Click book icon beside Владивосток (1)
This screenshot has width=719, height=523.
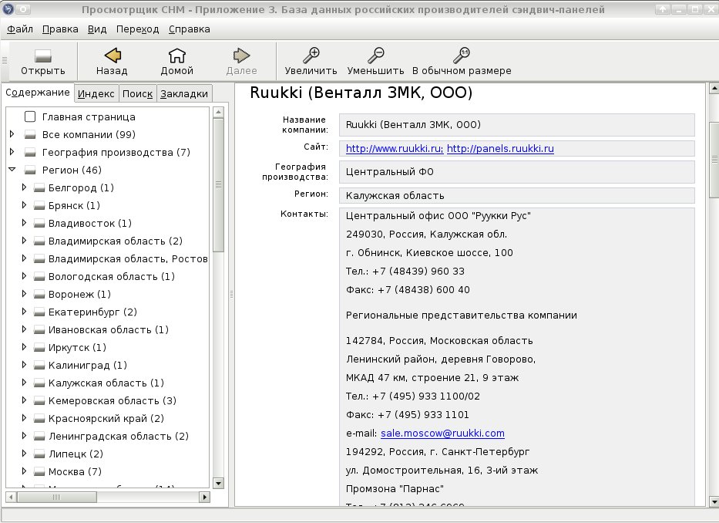[39, 224]
